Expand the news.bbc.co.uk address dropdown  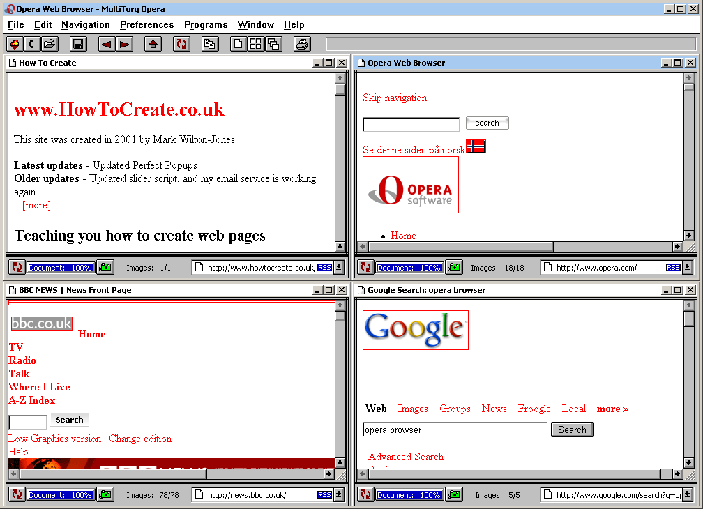click(x=339, y=494)
